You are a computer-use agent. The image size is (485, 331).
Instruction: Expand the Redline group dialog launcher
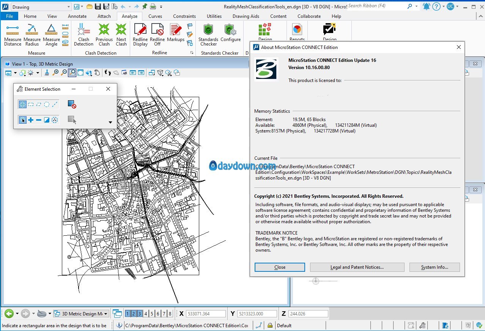(x=192, y=53)
